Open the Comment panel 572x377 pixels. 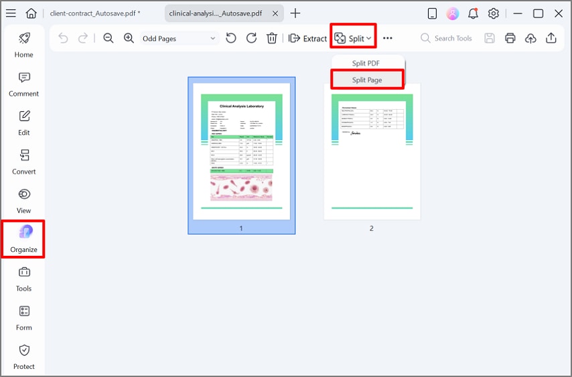tap(23, 84)
